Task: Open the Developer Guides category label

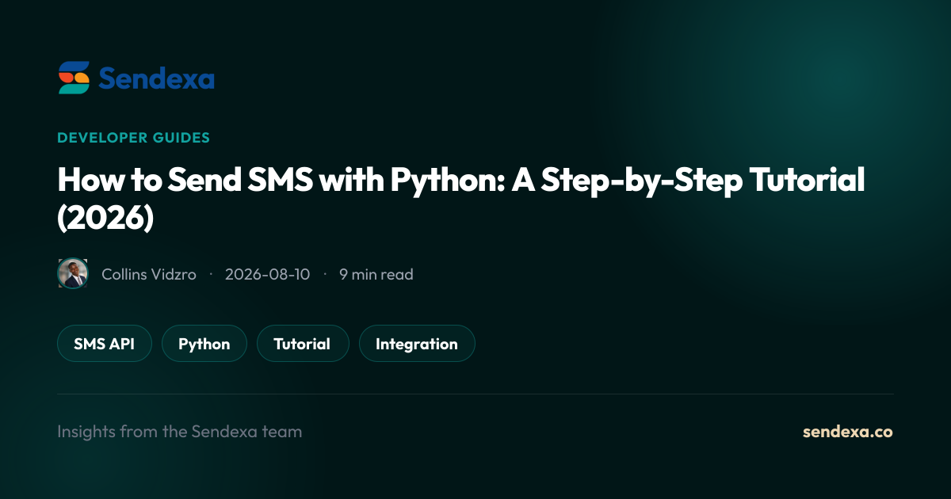Action: 133,138
